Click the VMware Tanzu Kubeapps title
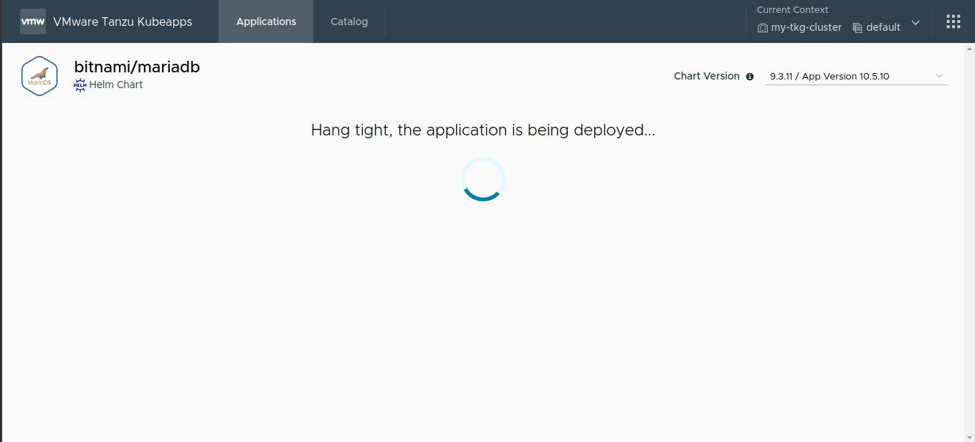Image resolution: width=975 pixels, height=442 pixels. (123, 21)
